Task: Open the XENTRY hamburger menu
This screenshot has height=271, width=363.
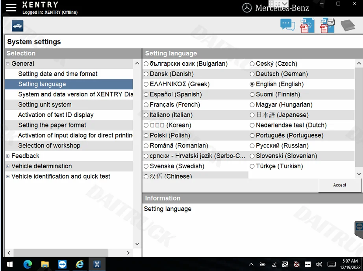Action: [11, 7]
